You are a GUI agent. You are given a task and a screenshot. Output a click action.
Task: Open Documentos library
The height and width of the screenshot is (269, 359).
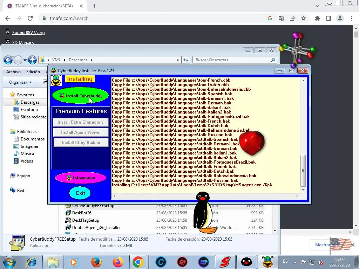33,139
